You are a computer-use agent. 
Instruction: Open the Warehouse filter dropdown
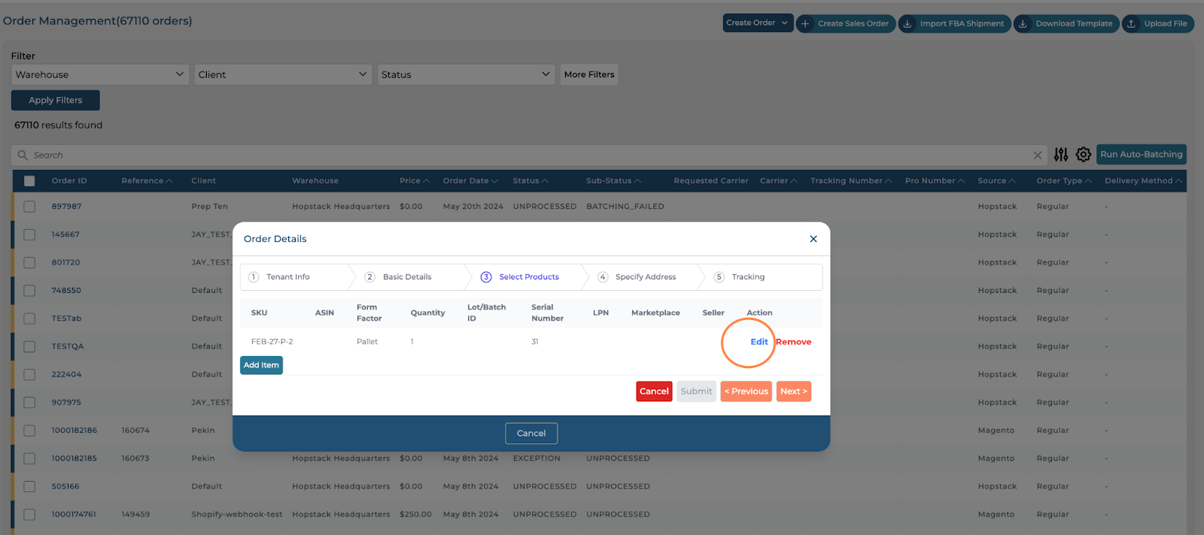(99, 74)
